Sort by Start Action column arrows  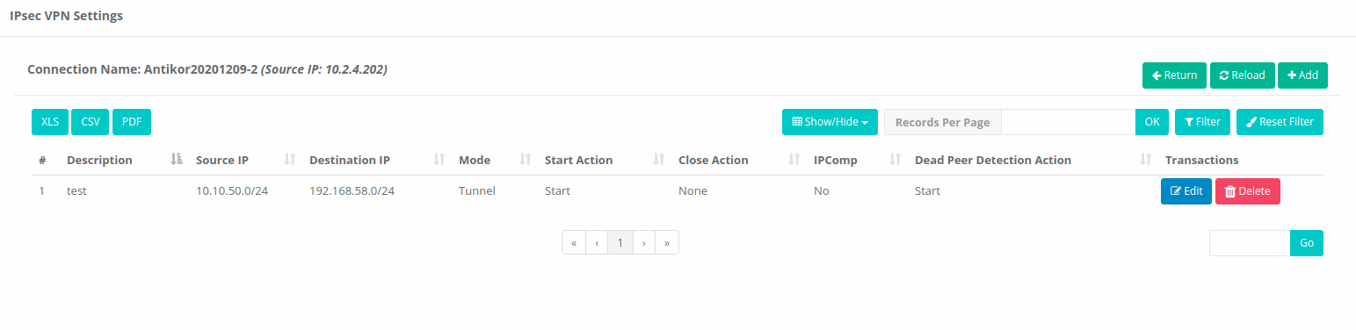pyautogui.click(x=659, y=160)
